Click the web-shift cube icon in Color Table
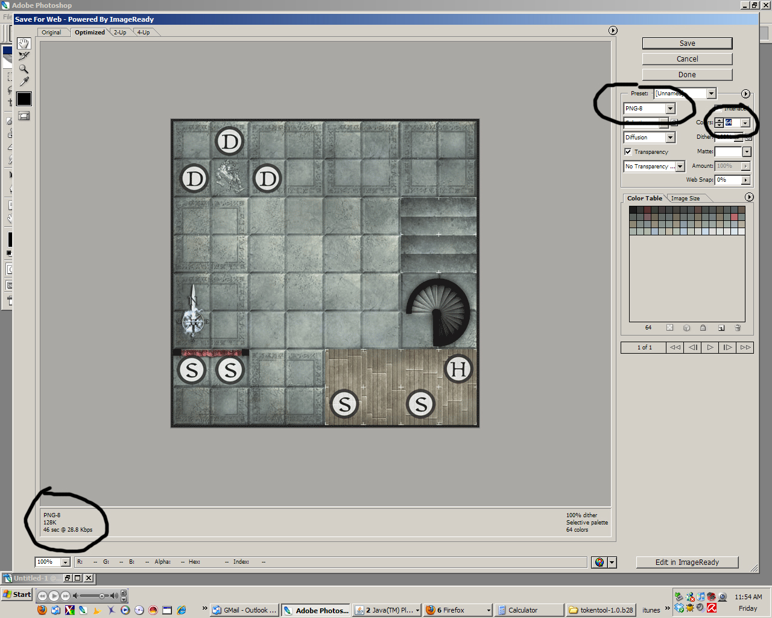772x618 pixels. (686, 328)
